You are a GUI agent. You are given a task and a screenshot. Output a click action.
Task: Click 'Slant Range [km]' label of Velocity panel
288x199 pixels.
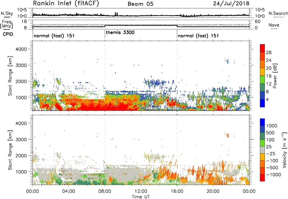coord(10,150)
